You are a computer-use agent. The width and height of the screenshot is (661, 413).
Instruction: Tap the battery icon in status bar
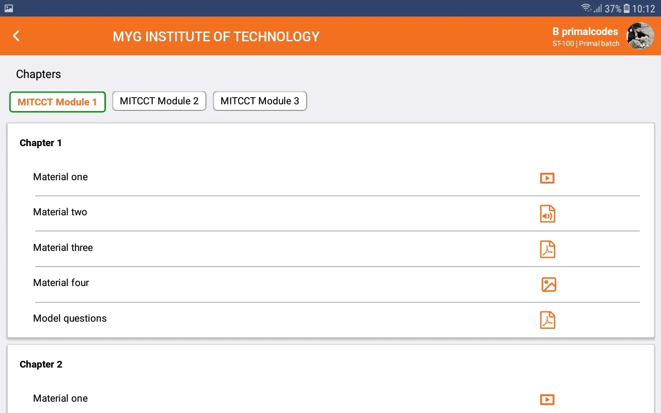point(626,8)
